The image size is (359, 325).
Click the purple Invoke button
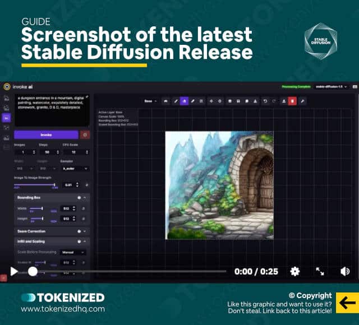(46, 135)
